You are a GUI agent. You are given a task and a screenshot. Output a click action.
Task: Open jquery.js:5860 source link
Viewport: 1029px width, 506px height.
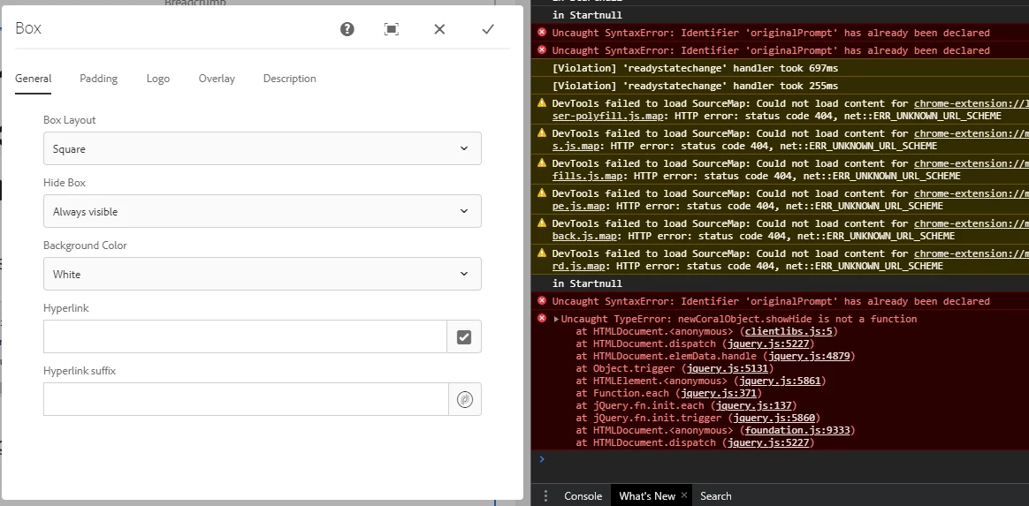774,419
